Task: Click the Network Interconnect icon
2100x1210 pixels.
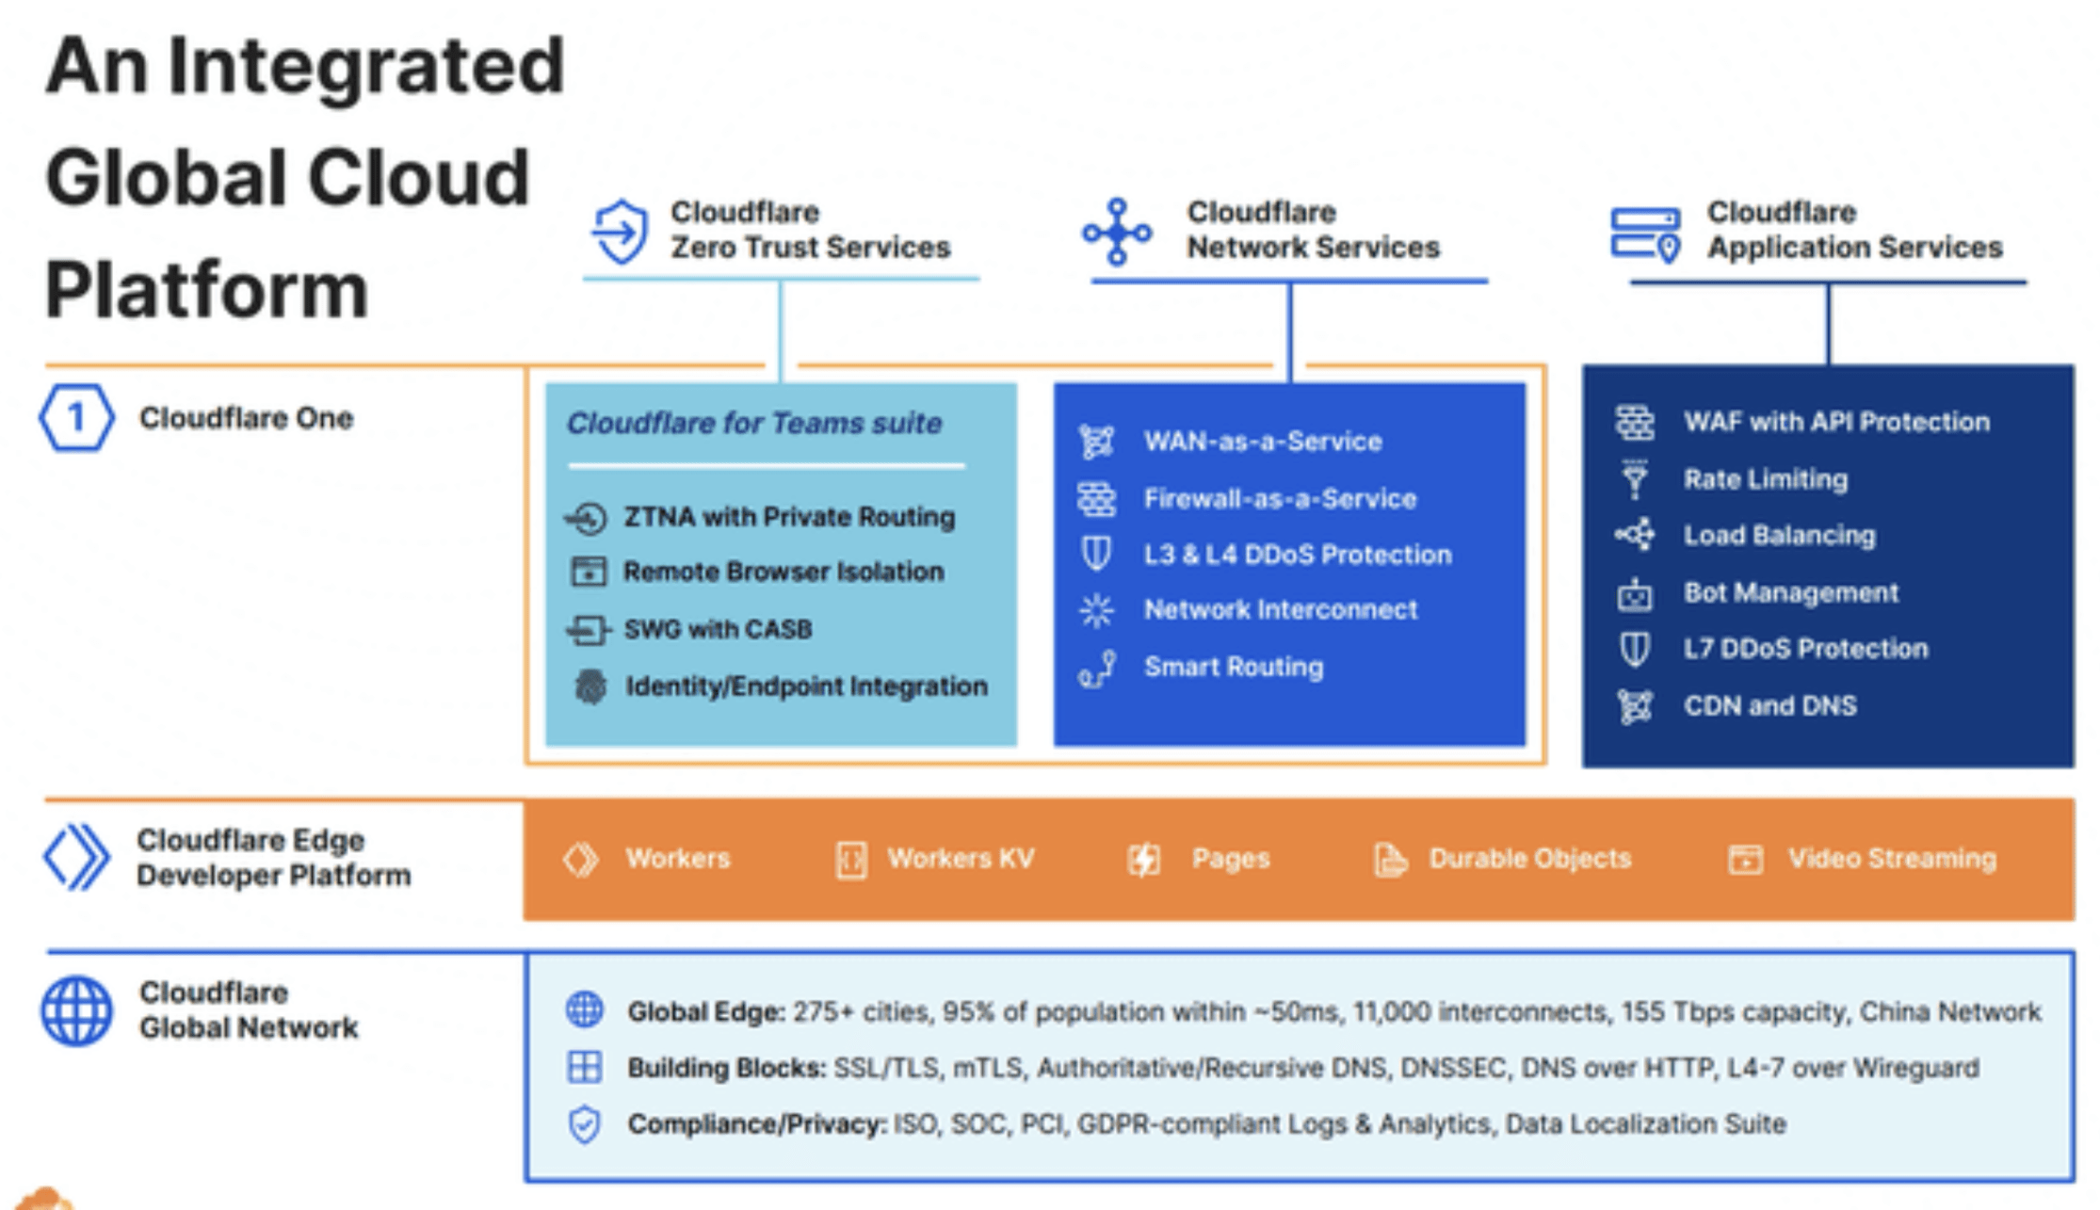Action: [x=1096, y=610]
